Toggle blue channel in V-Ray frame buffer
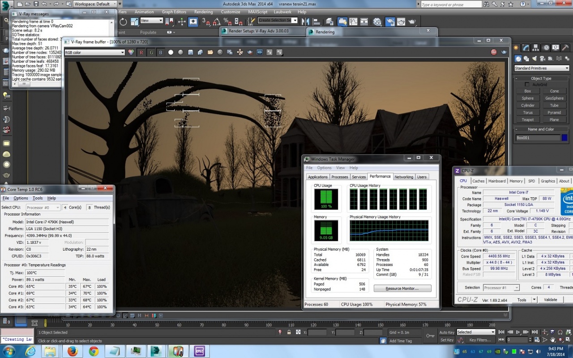Screen dimensions: 573x358 [161, 52]
